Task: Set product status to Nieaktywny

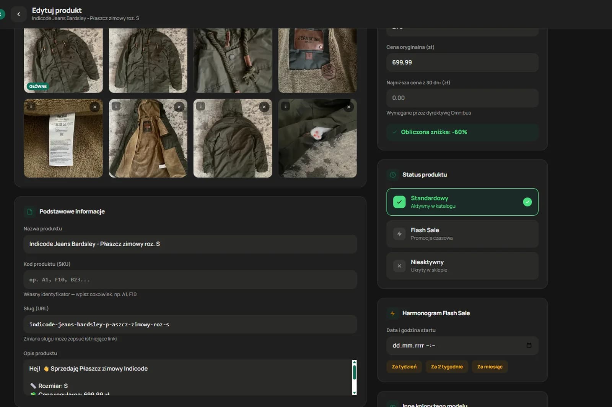Action: (x=462, y=266)
